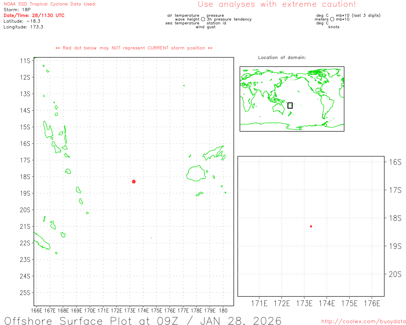Click the 'Location of domain:' caption
406x325 pixels.
click(x=282, y=57)
